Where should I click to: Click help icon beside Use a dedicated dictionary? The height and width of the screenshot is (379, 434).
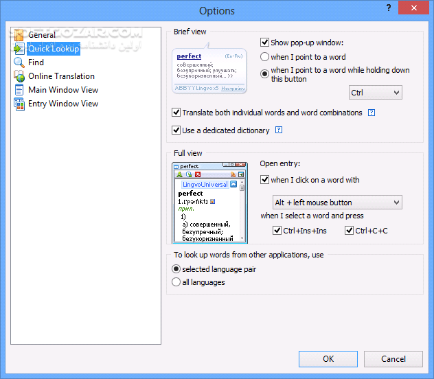279,130
